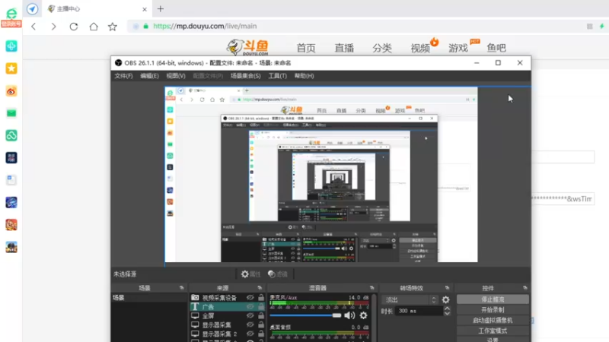609x342 pixels.
Task: Click camera icon of 视频采集设备
Action: pos(195,297)
